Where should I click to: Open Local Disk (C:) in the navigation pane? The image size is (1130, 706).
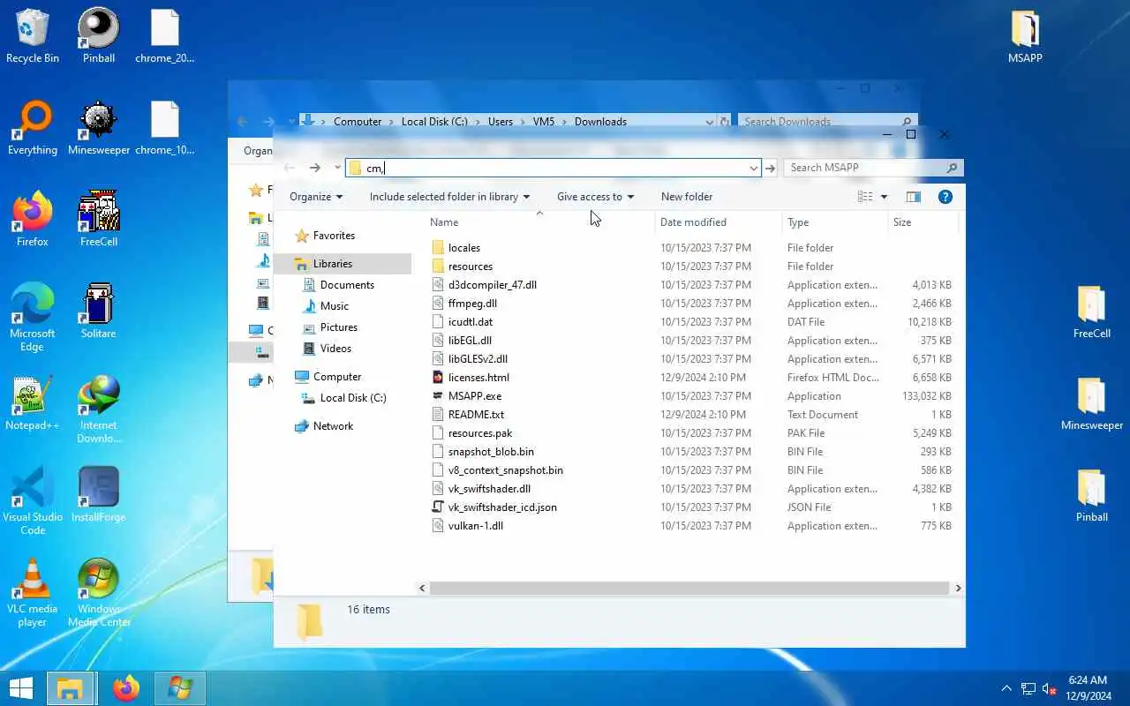353,398
